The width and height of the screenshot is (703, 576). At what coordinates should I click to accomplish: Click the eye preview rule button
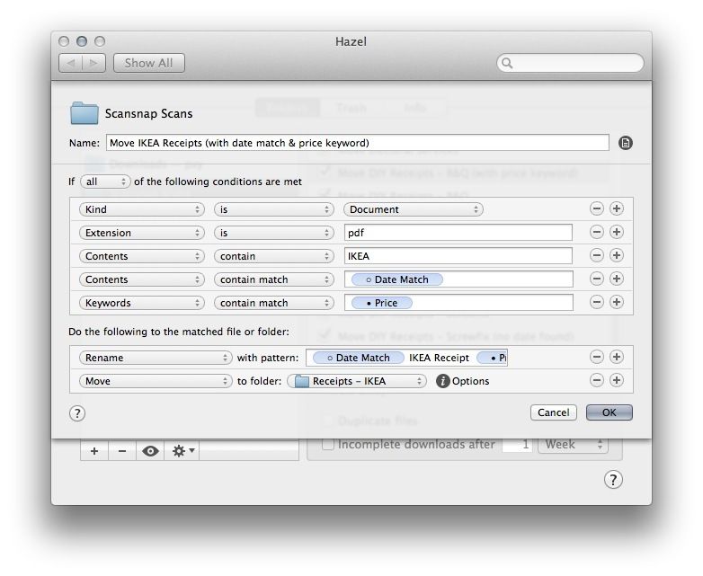(x=150, y=450)
